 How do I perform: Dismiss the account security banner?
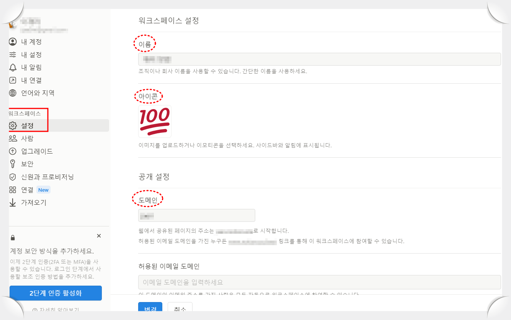click(x=99, y=236)
